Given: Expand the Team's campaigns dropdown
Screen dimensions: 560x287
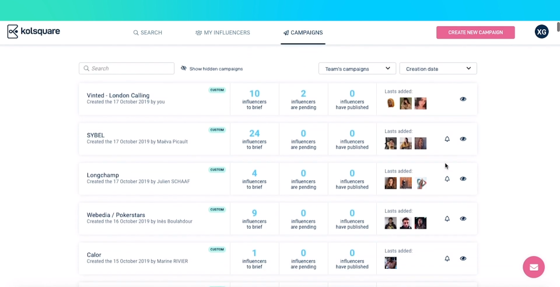Looking at the screenshot, I should (357, 68).
